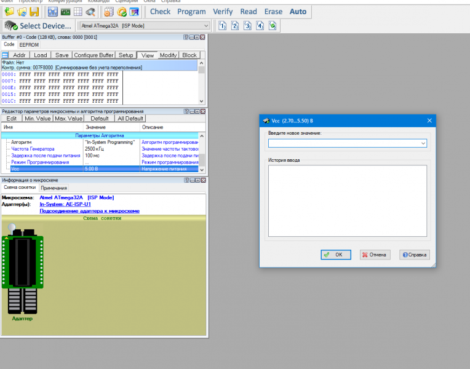470x369 pixels.
Task: Click the buffer Setup button
Action: [125, 55]
